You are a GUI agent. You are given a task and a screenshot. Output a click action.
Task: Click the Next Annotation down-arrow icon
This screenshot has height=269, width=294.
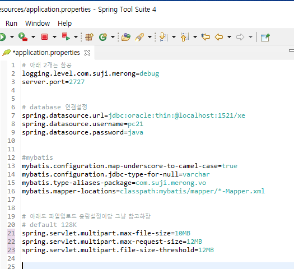[163, 37]
